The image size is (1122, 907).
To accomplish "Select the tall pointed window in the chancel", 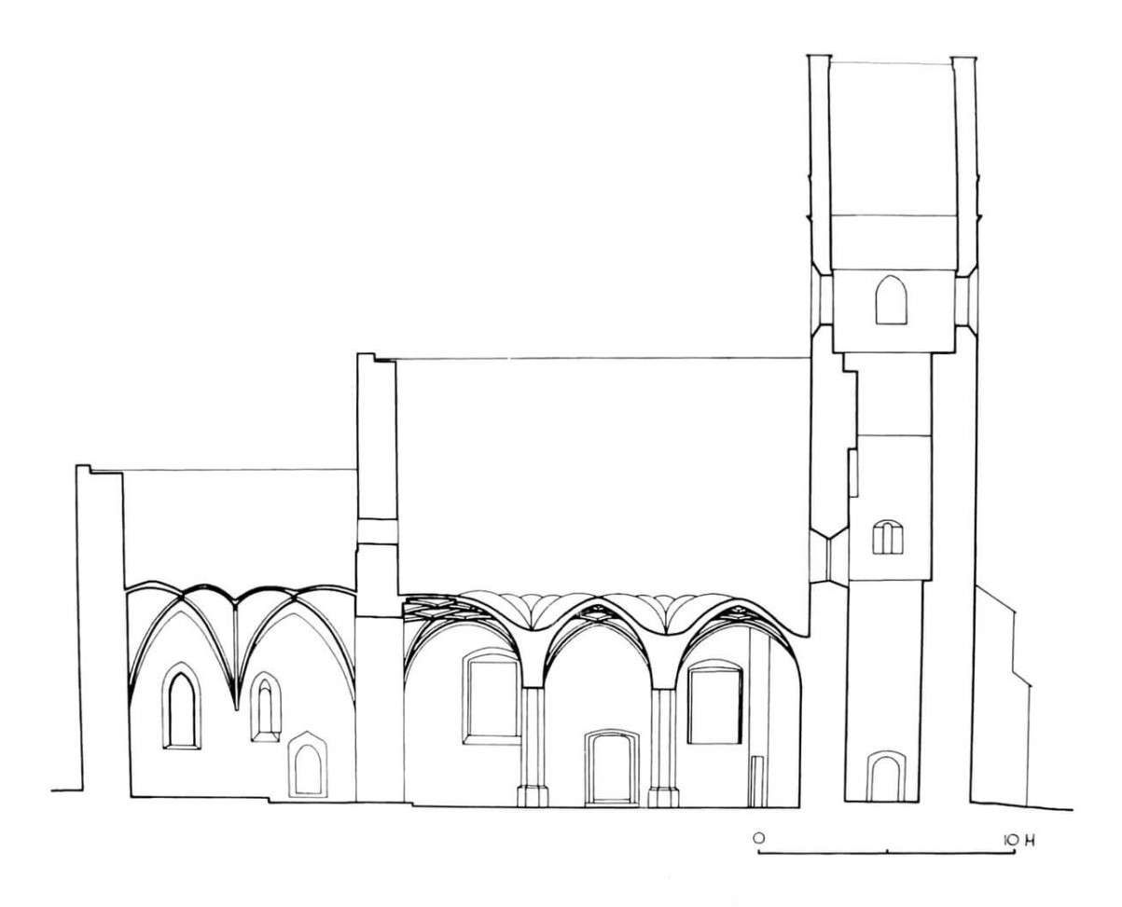I will [x=182, y=706].
